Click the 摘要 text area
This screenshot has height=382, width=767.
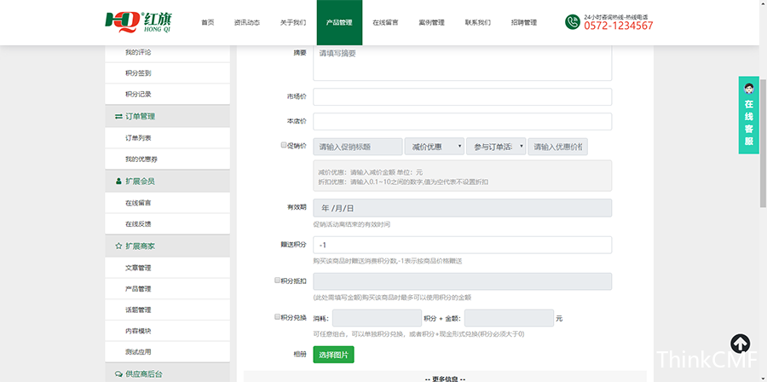[x=462, y=63]
